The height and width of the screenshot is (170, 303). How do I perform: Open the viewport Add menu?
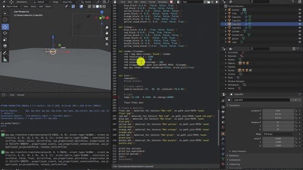pyautogui.click(x=41, y=6)
